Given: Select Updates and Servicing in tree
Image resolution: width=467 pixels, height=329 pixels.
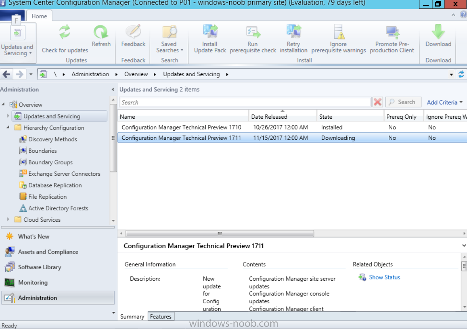Looking at the screenshot, I should tap(60, 116).
